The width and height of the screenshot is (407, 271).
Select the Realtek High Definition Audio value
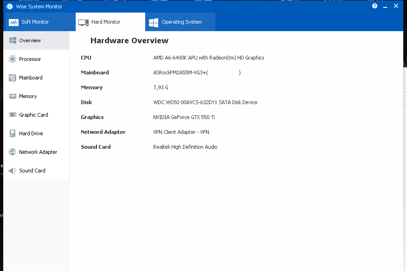(x=185, y=147)
